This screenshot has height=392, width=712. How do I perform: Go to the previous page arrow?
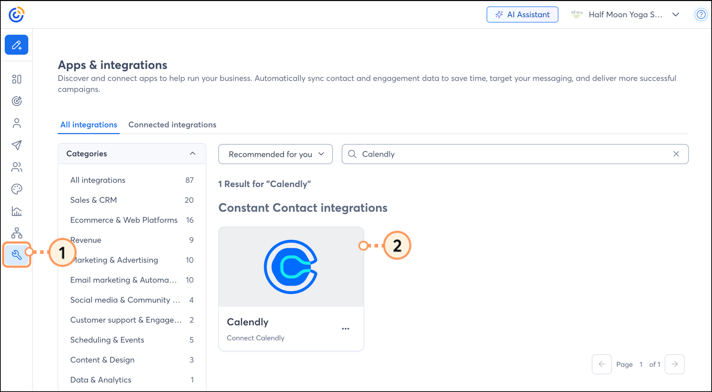click(x=602, y=364)
